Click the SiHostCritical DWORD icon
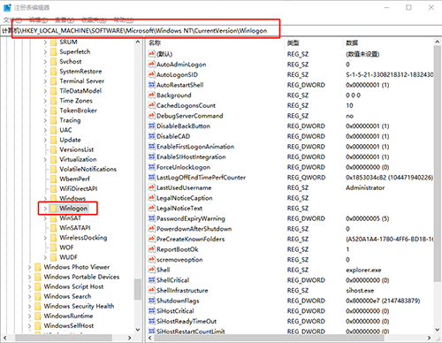This screenshot has height=343, width=442. point(151,311)
